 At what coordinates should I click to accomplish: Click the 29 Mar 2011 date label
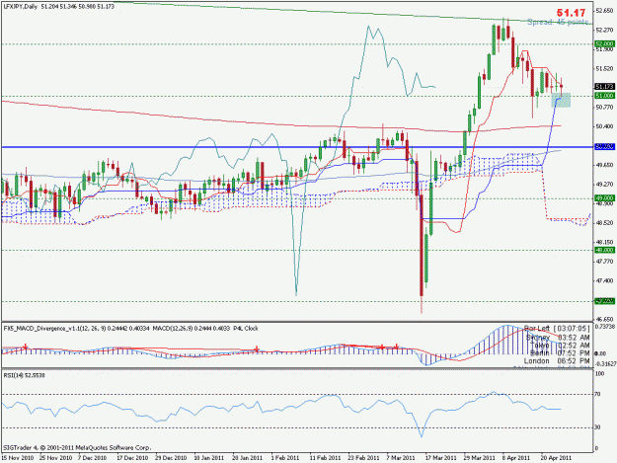point(479,458)
